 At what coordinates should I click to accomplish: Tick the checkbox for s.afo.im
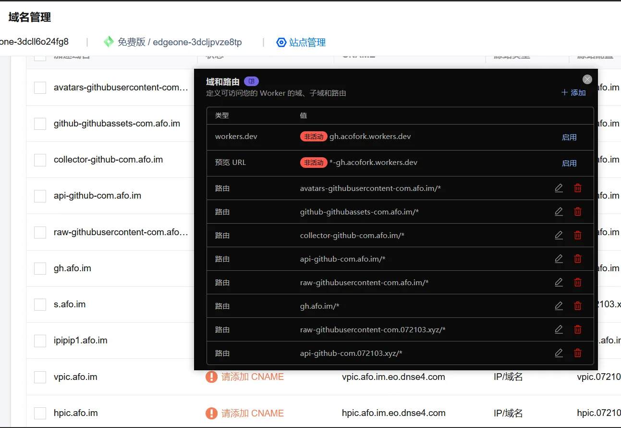coord(40,304)
